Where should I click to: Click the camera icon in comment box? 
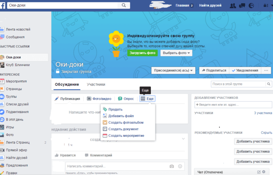click(172, 166)
